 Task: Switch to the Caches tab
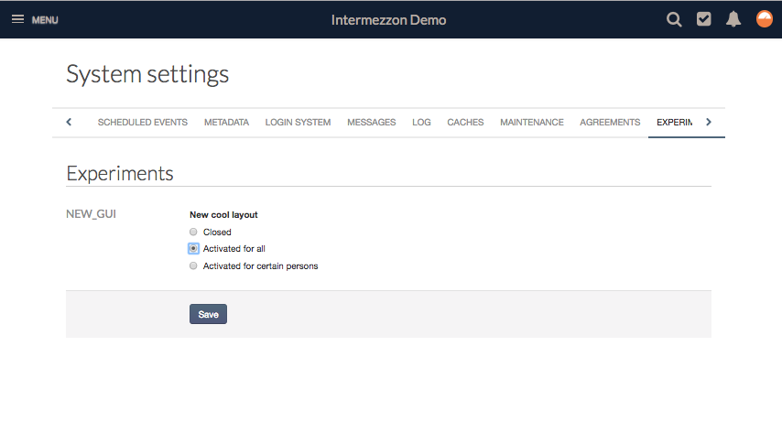point(465,123)
